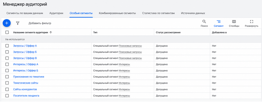Check the box for Запросы / Оффер В

[x=7, y=58]
